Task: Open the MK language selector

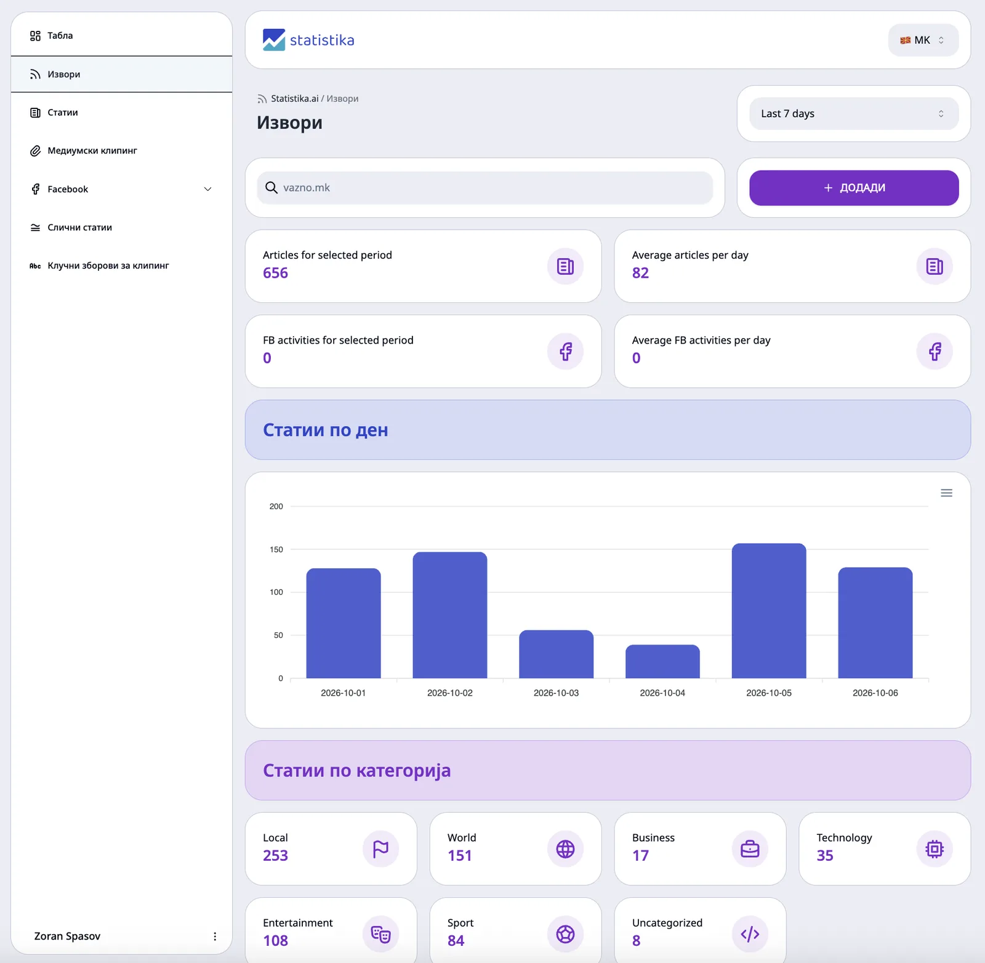Action: click(x=923, y=40)
